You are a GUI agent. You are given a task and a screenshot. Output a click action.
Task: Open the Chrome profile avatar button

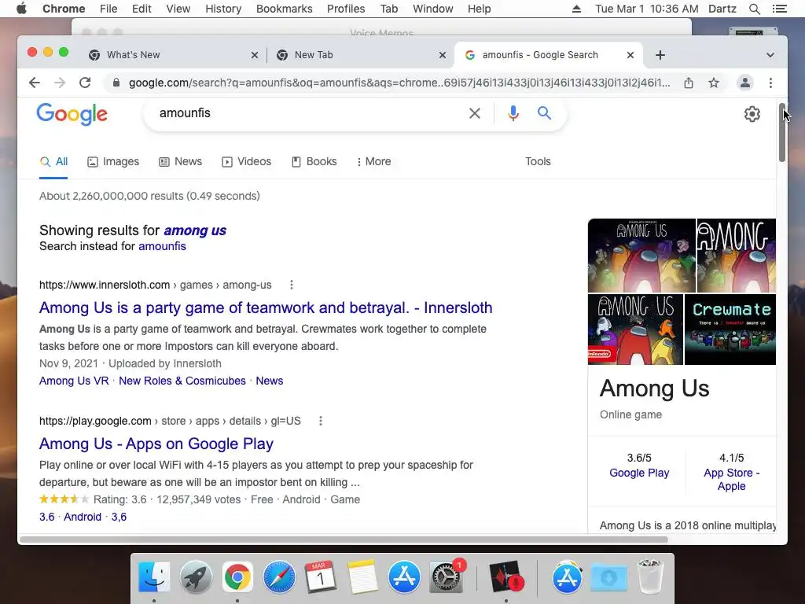744,83
